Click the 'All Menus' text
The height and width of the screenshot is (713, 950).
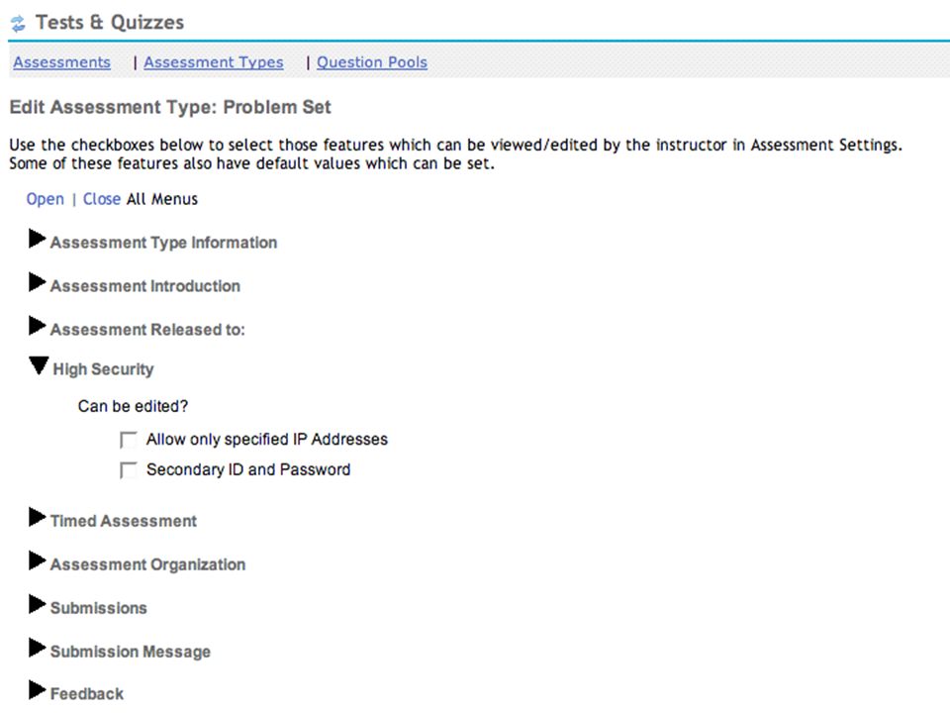[x=162, y=199]
